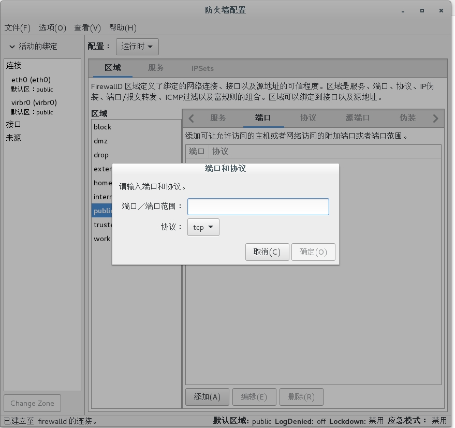This screenshot has height=428, width=455.
Task: Open the 运行时 configuration dropdown
Action: coord(137,47)
